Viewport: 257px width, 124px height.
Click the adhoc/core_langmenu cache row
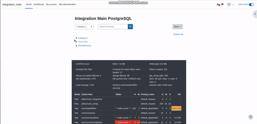tap(128, 99)
